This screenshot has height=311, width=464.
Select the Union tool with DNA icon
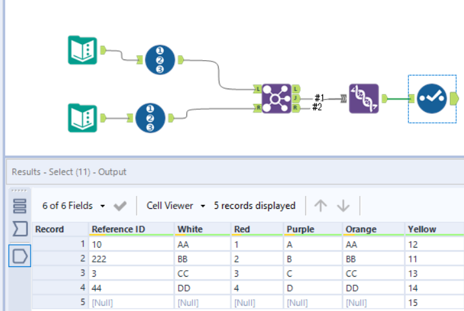click(x=363, y=98)
